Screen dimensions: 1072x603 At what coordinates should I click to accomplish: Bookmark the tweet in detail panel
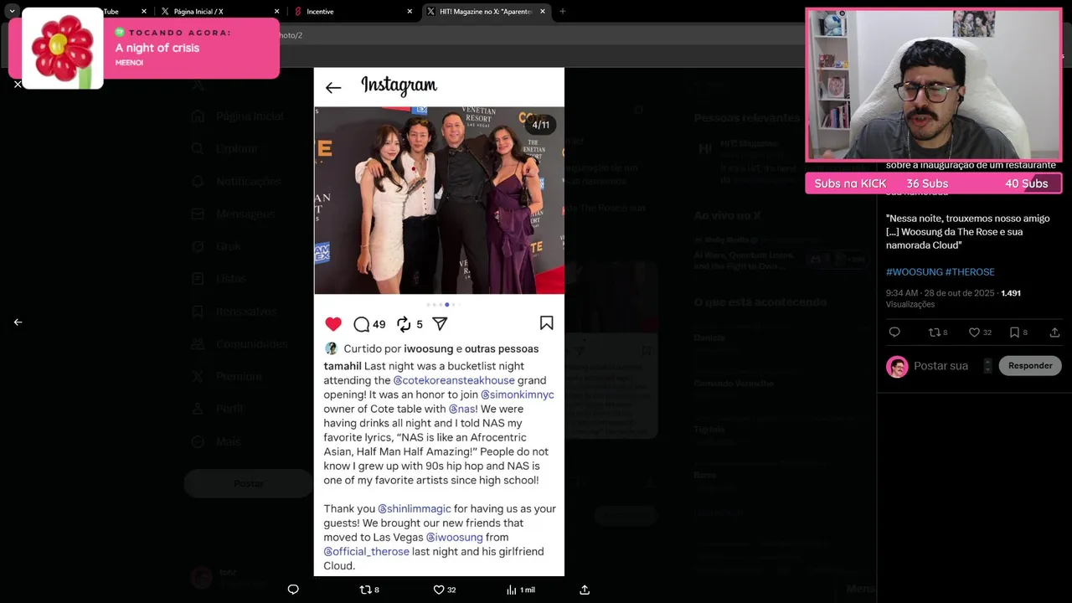(x=1018, y=332)
